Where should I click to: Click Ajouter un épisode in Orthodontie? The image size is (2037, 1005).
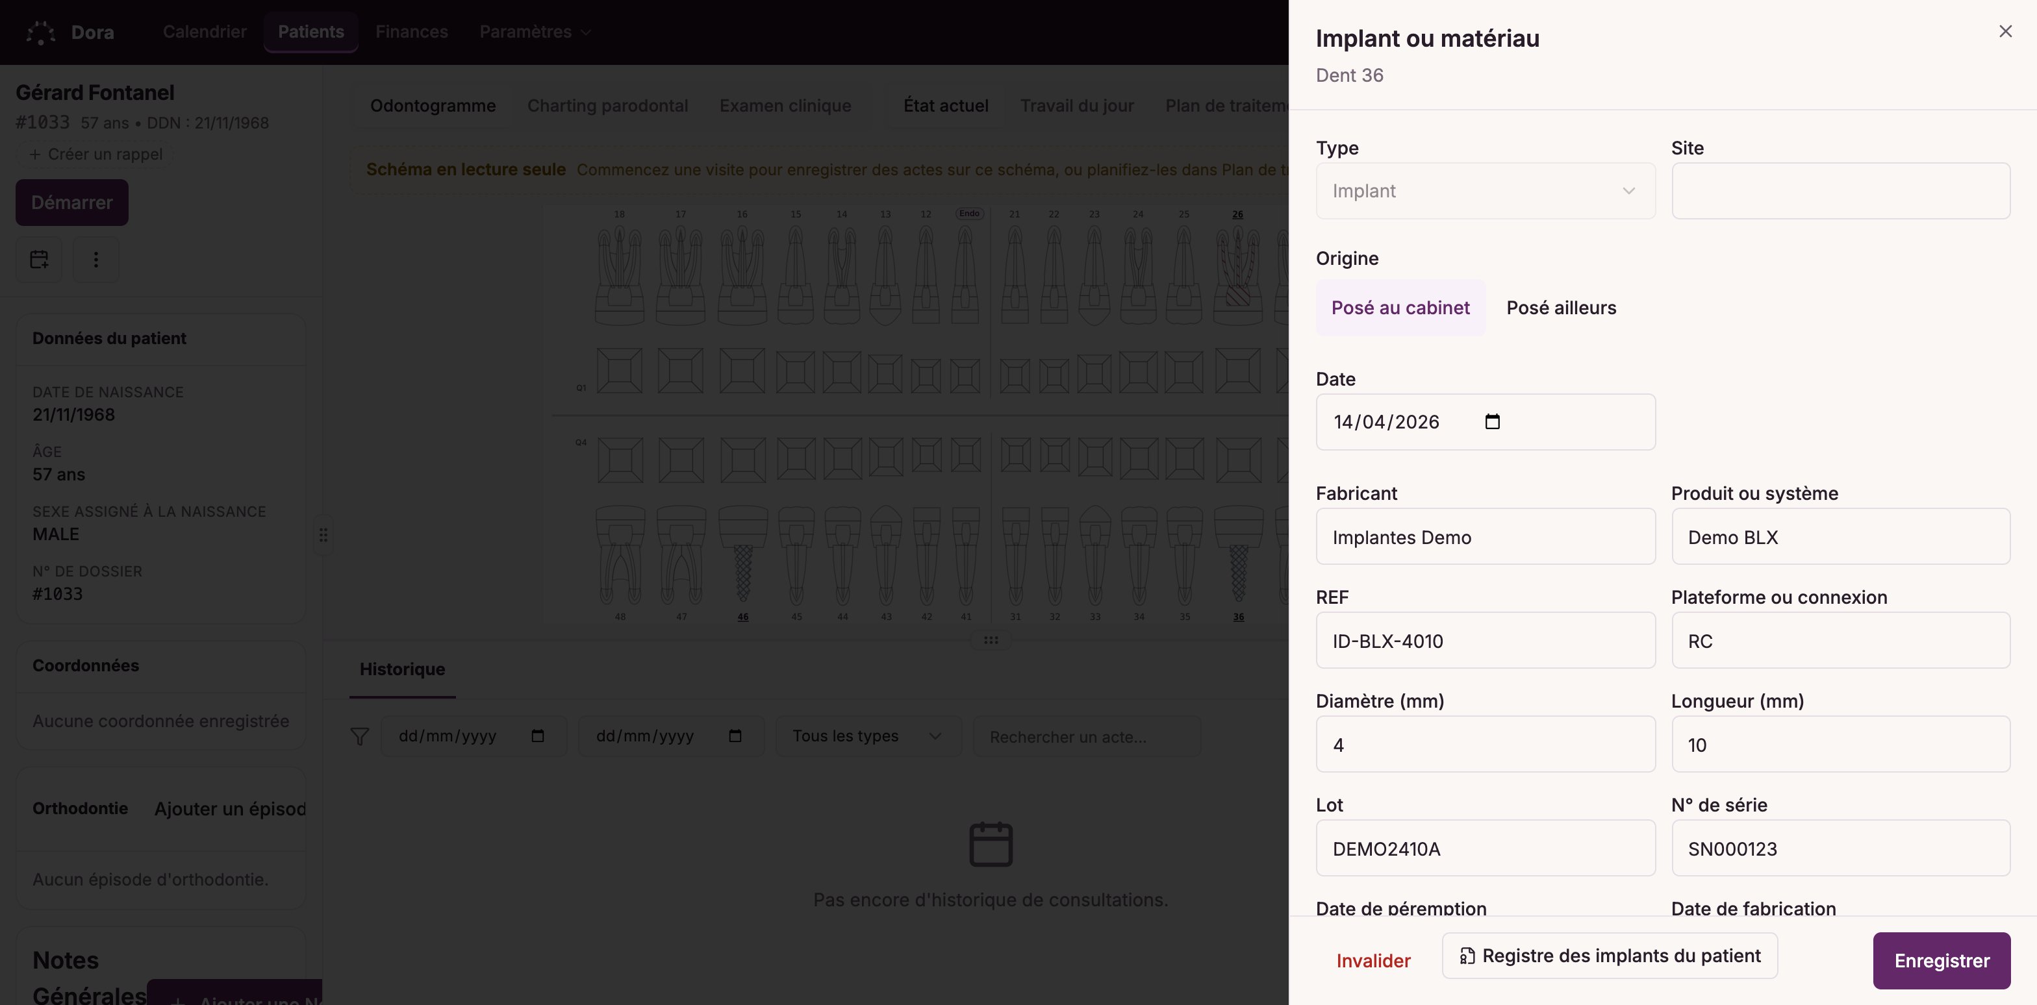pyautogui.click(x=230, y=809)
